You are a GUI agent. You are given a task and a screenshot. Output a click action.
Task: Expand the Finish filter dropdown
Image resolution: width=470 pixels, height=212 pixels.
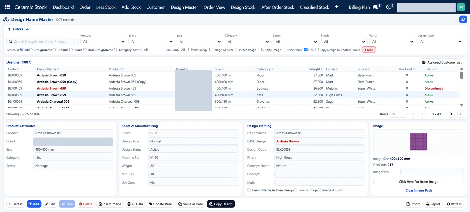(344, 42)
